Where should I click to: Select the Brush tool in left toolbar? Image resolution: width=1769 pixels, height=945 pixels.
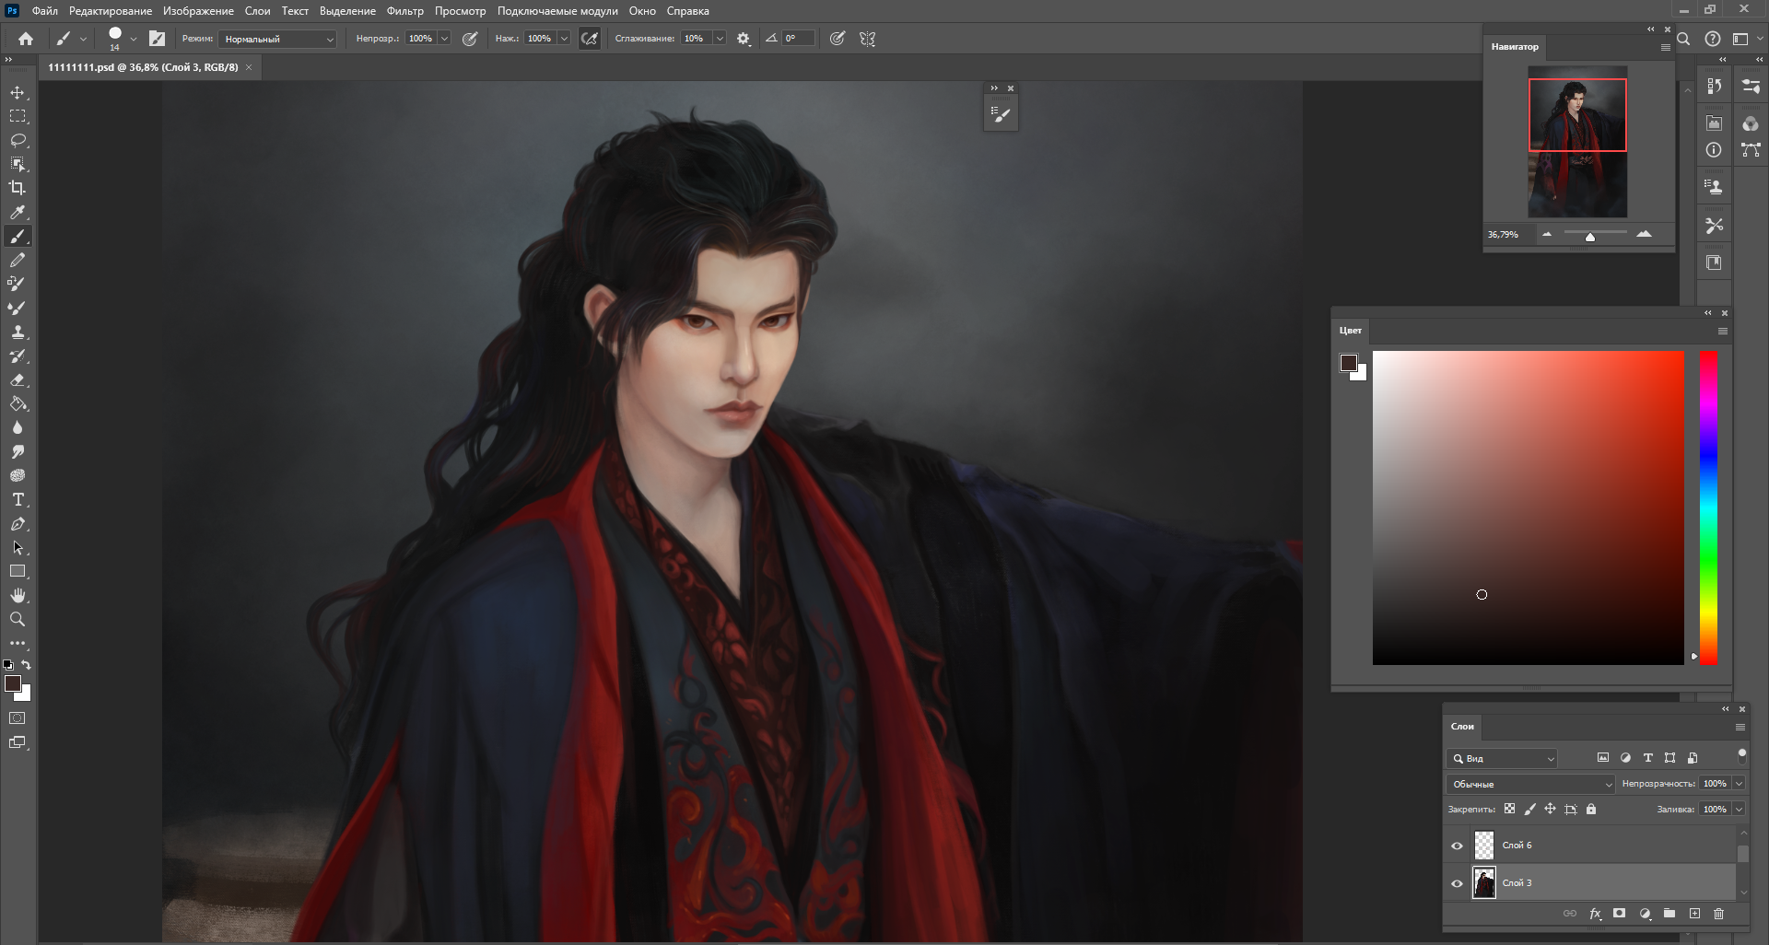tap(18, 237)
